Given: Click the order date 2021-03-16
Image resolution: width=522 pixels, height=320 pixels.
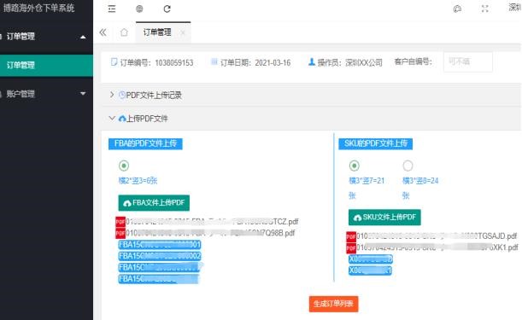Looking at the screenshot, I should click(x=273, y=63).
